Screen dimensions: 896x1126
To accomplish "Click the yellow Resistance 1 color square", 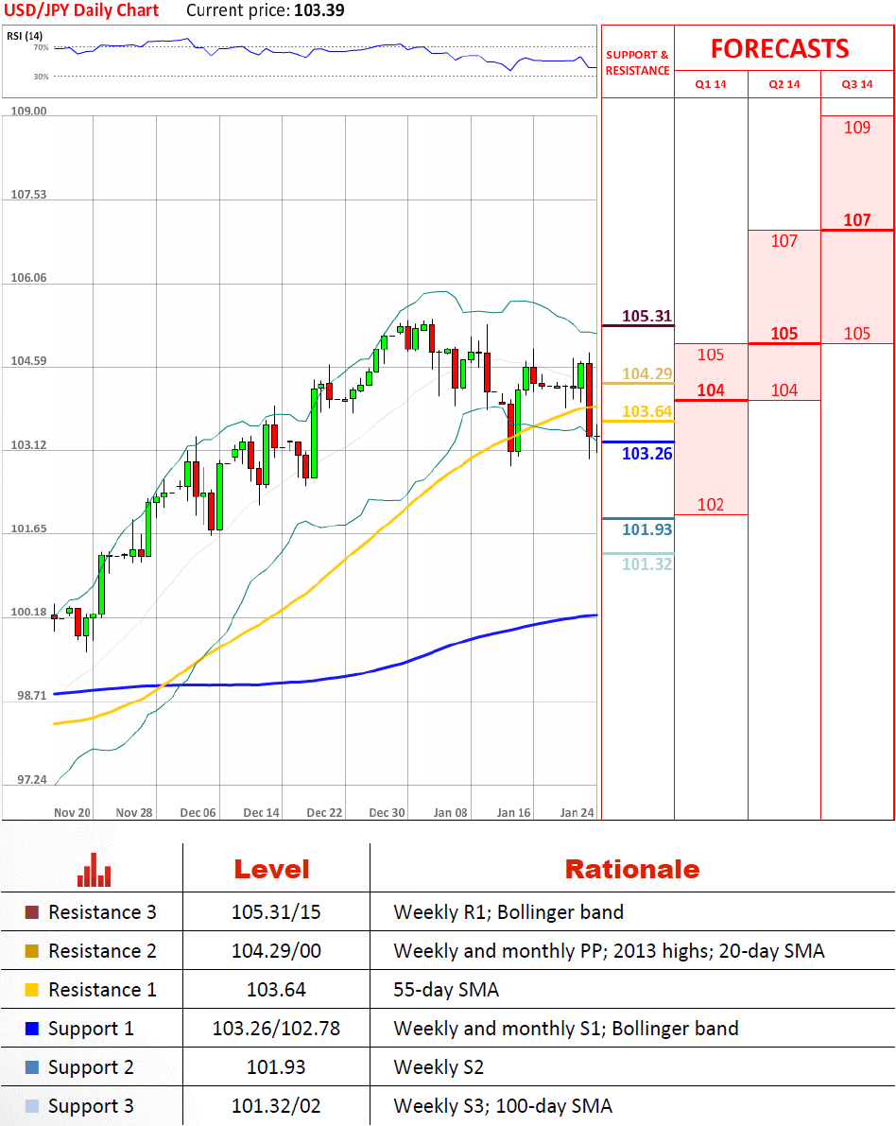I will pos(32,991).
